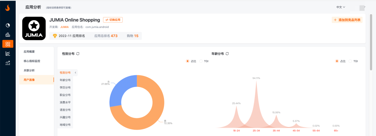Image resolution: width=376 pixels, height=136 pixels.
Task: Click the JUMIA app logo thumbnail
Action: coord(34,28)
